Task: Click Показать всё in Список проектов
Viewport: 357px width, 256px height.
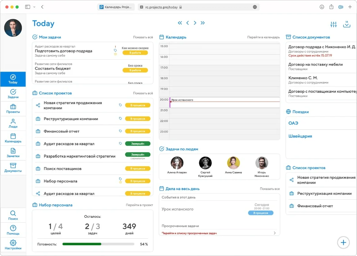Action: pyautogui.click(x=143, y=93)
